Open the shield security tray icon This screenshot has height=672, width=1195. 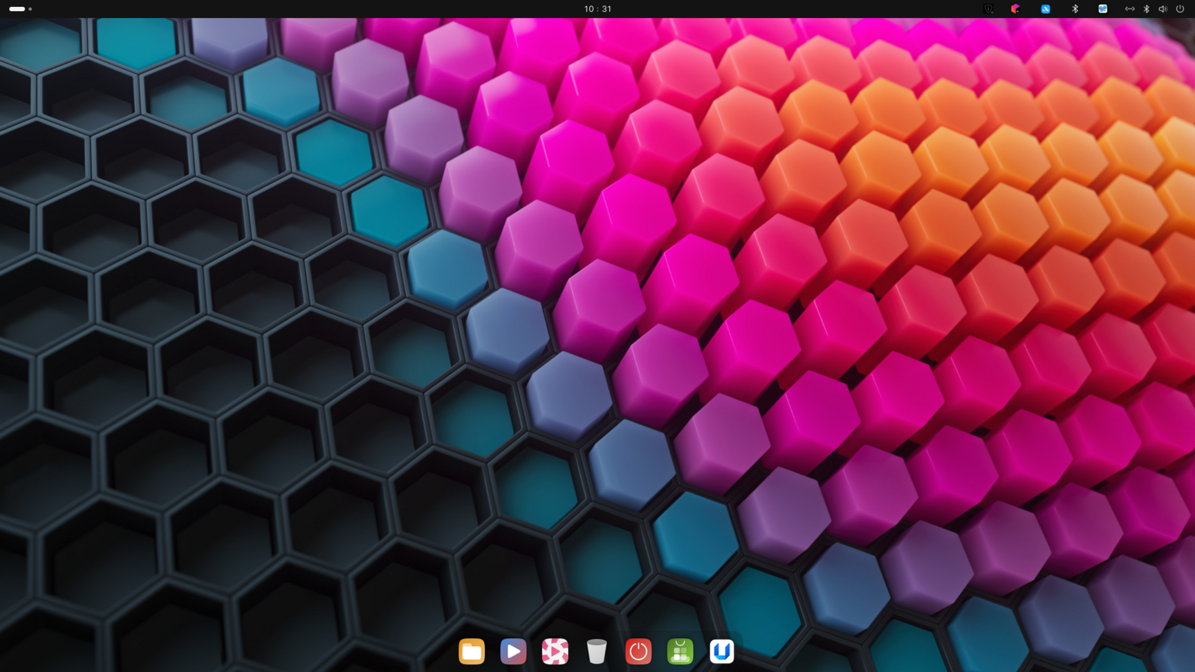click(x=988, y=9)
